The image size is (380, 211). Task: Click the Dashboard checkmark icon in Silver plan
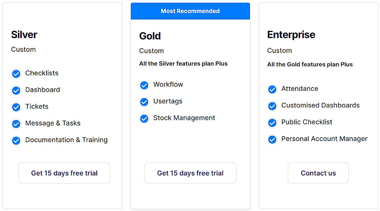(16, 90)
